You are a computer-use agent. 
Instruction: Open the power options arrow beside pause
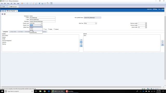click(24, 3)
